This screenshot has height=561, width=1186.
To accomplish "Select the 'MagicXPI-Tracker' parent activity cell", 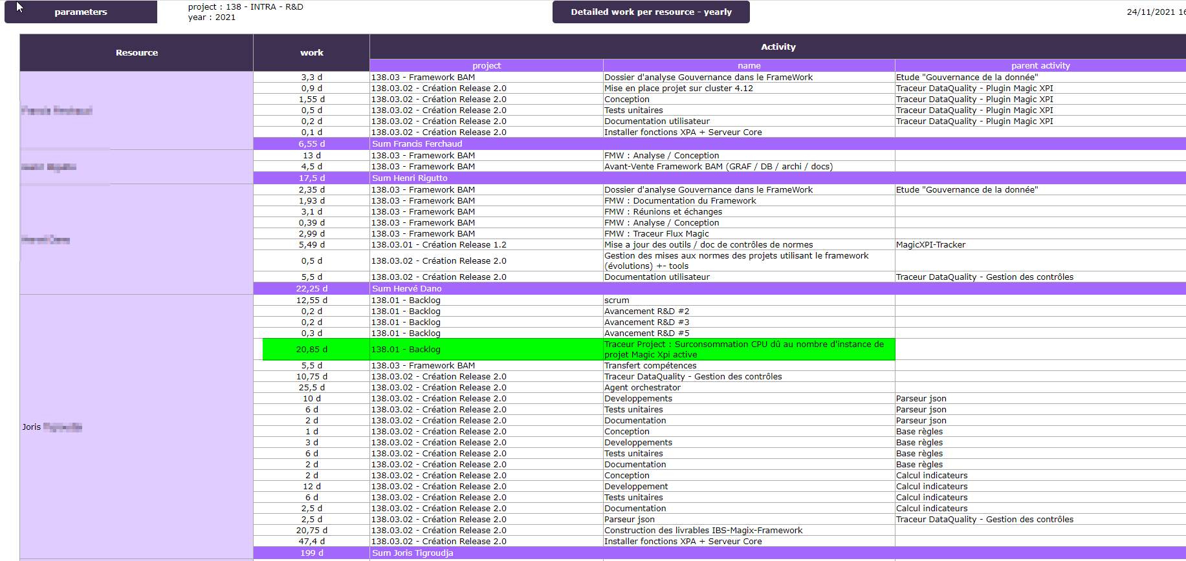I will click(x=930, y=245).
